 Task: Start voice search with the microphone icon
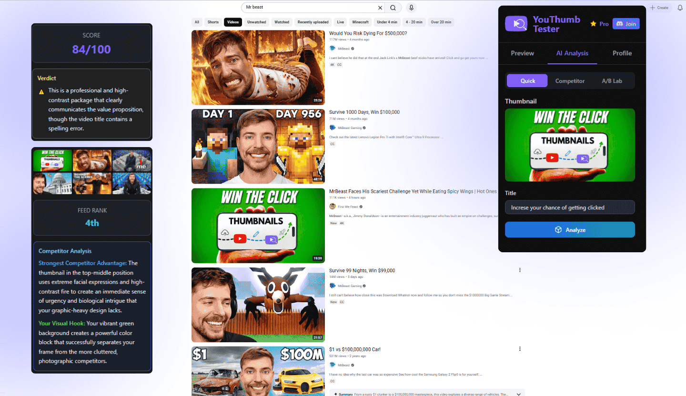tap(411, 8)
